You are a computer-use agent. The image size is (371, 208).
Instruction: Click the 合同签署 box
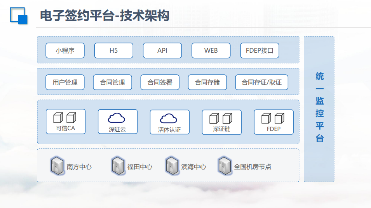point(160,82)
